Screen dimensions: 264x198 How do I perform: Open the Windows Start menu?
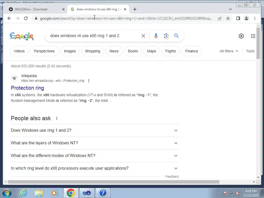point(7,193)
